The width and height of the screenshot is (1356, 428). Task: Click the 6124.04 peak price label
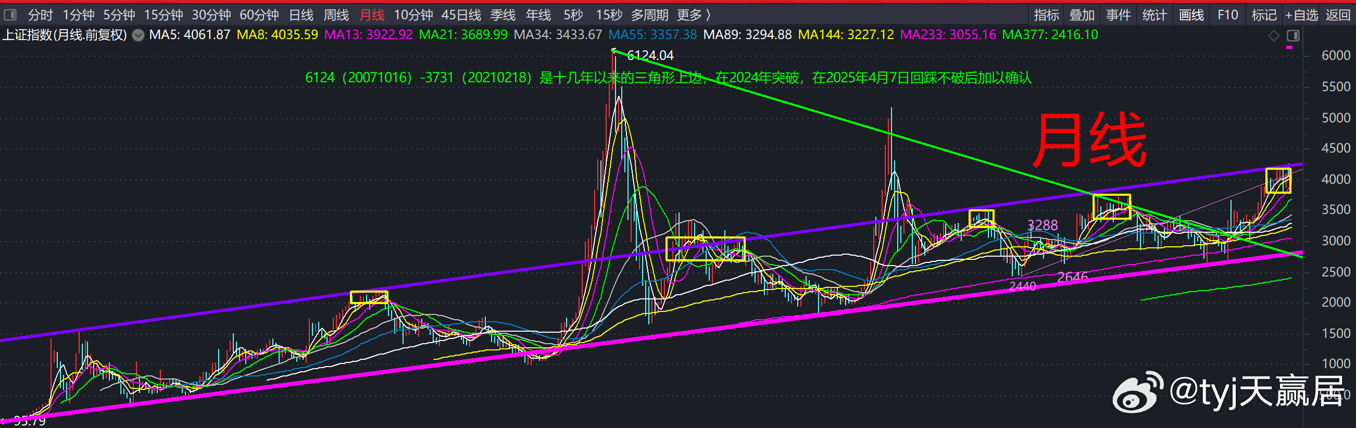[x=650, y=55]
